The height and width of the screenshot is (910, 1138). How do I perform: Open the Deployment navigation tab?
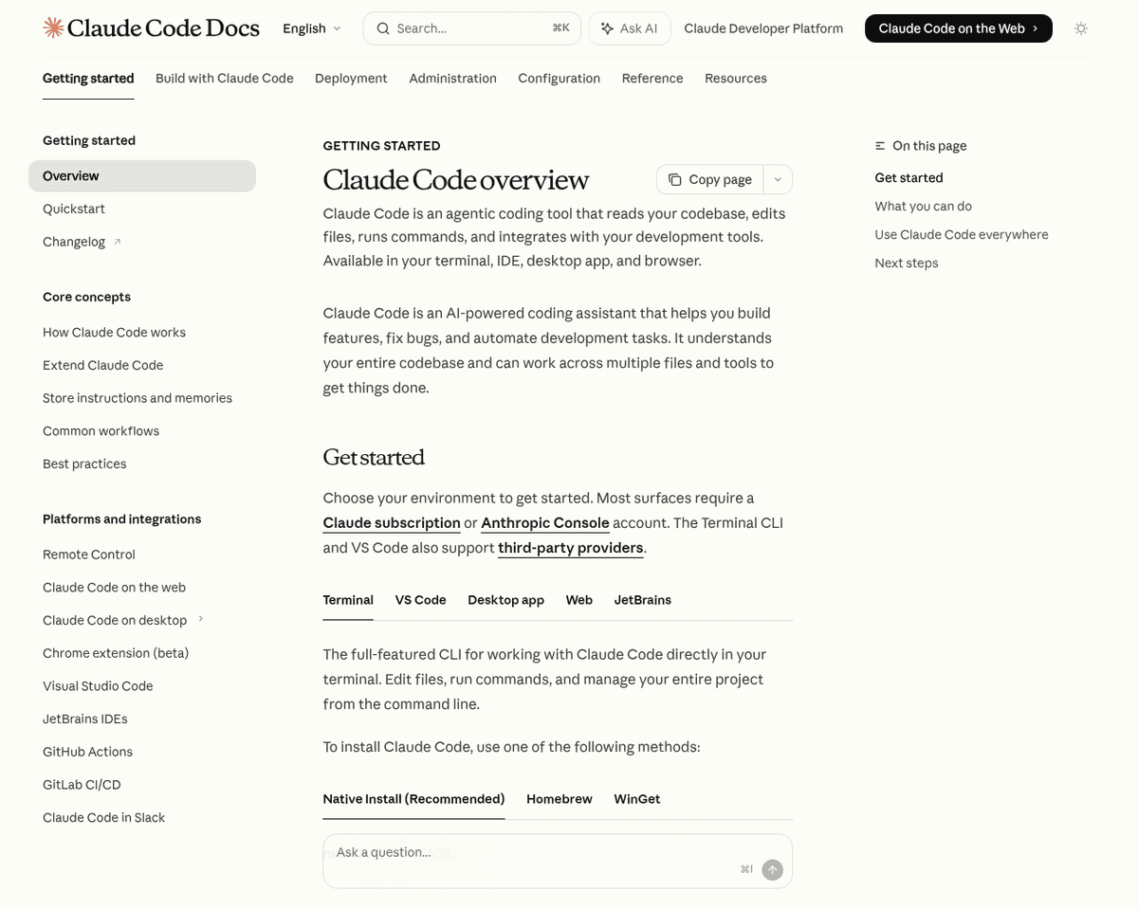351,79
